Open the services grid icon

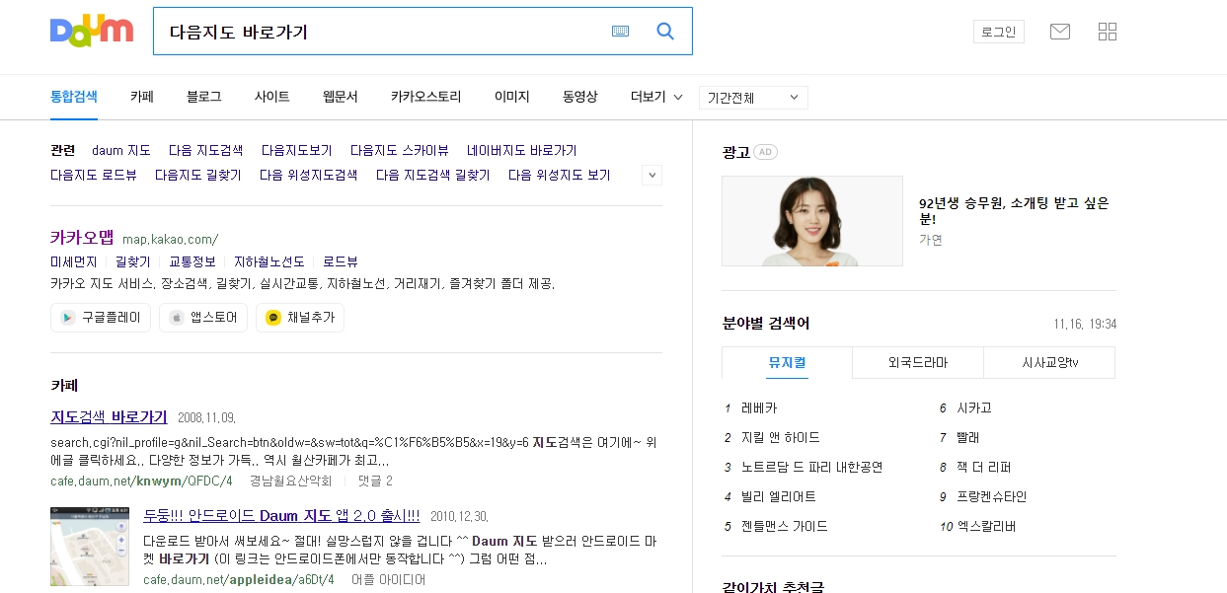(x=1108, y=32)
